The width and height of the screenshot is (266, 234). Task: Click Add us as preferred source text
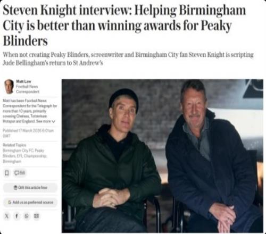pyautogui.click(x=33, y=202)
